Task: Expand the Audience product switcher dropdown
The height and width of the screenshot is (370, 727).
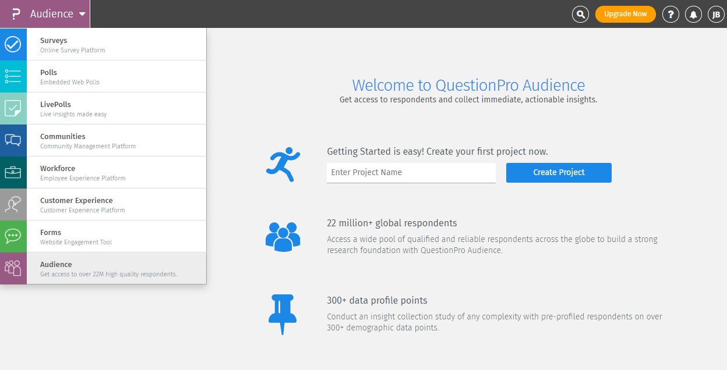Action: point(58,14)
